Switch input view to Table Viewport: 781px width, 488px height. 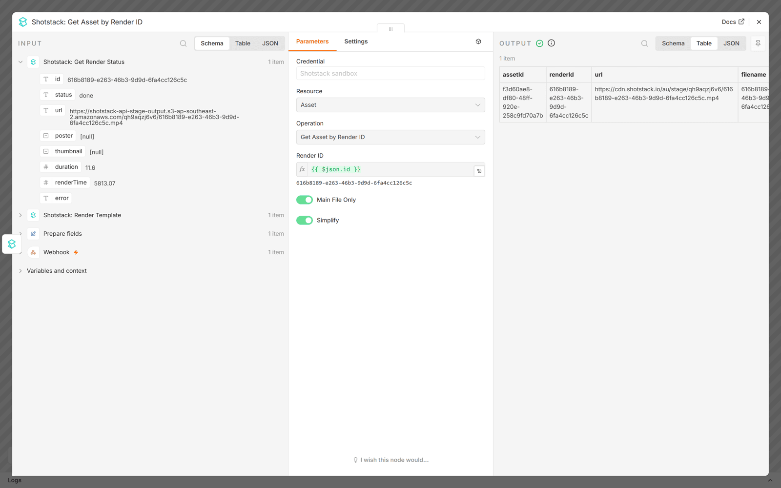click(243, 43)
